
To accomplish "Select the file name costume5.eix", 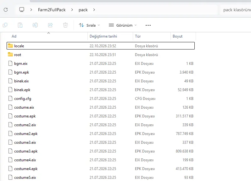I will (25, 178).
